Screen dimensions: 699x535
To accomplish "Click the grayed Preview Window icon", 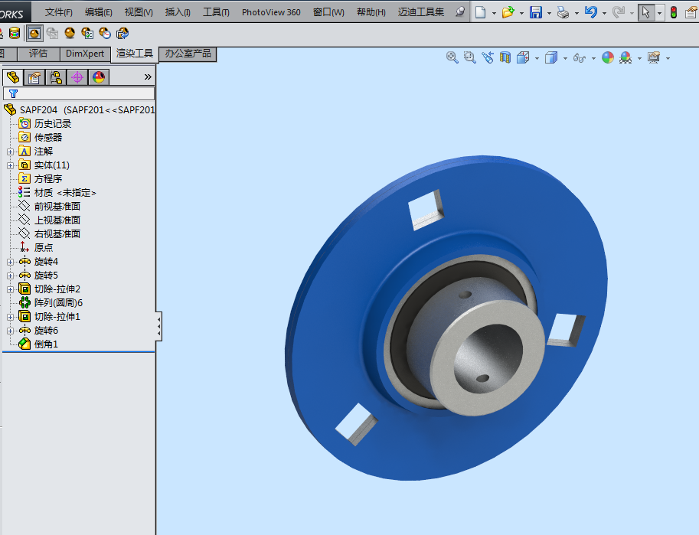I will [52, 33].
